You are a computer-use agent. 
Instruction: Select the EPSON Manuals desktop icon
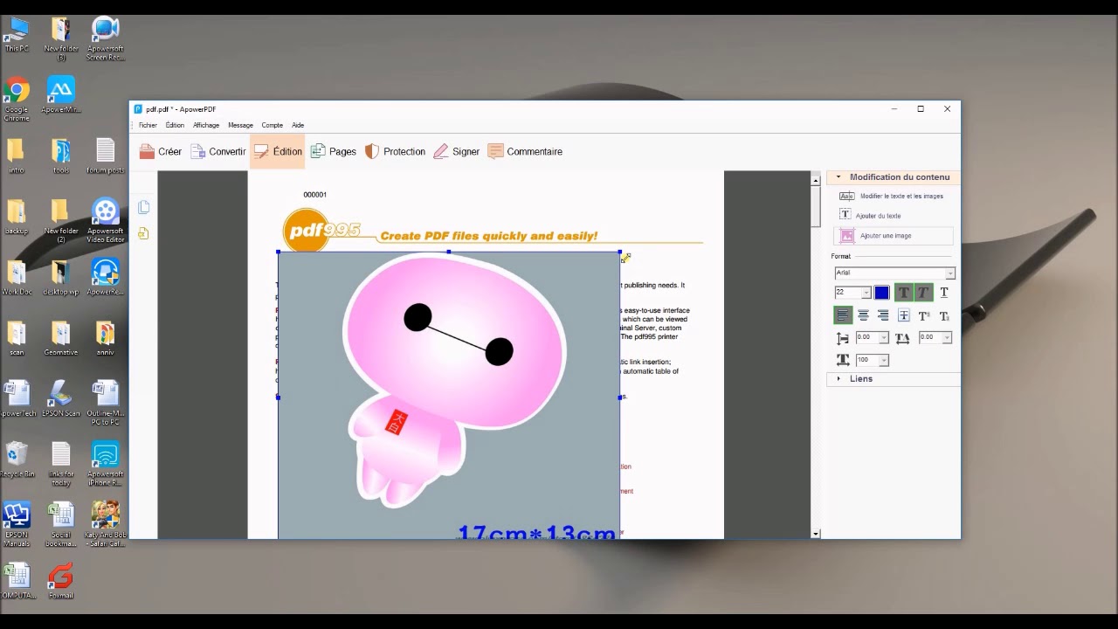(17, 525)
